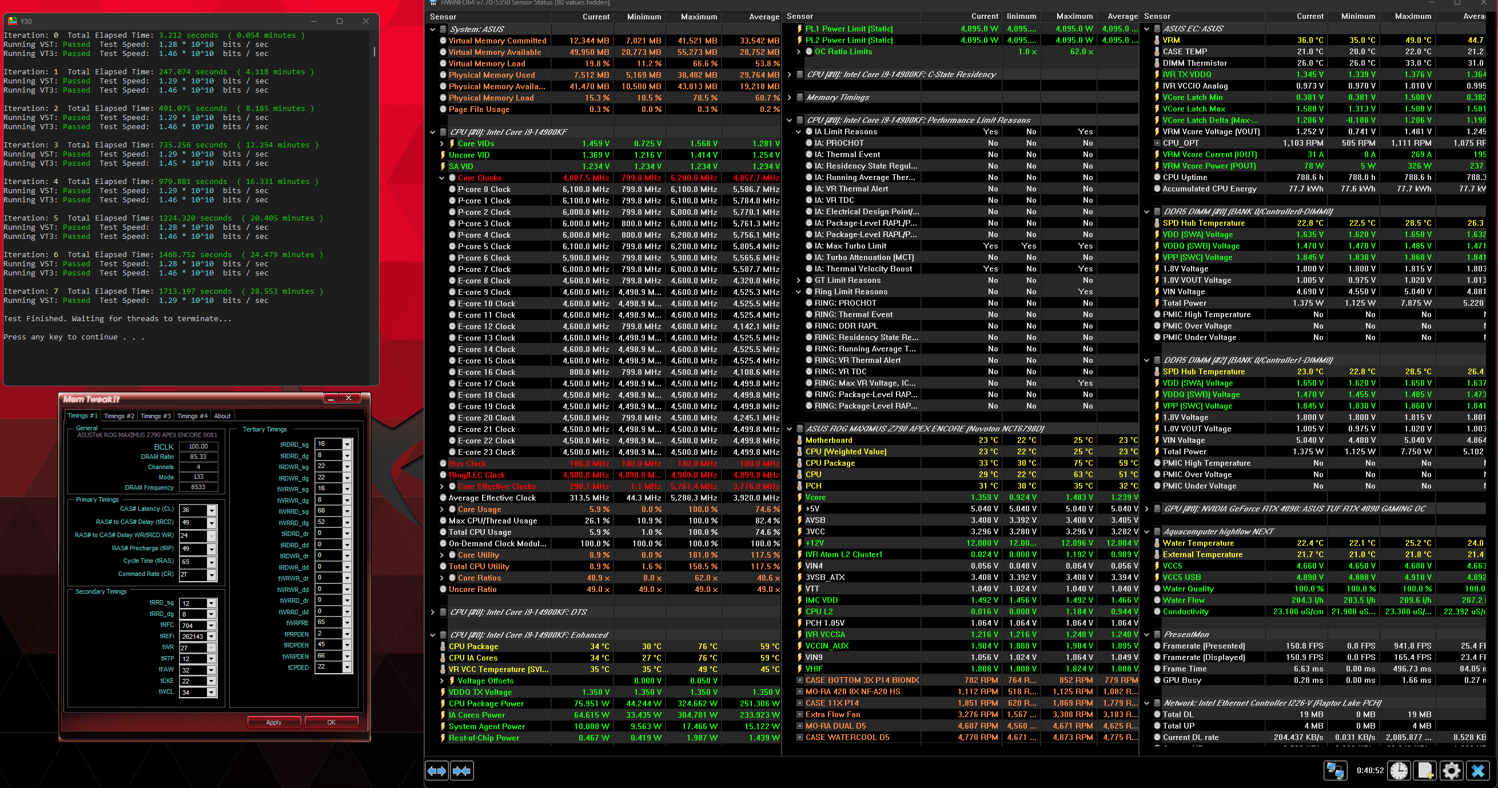Click the clock icon beside P-core 0 Clock
Viewport: 1498px width, 788px height.
pos(452,190)
